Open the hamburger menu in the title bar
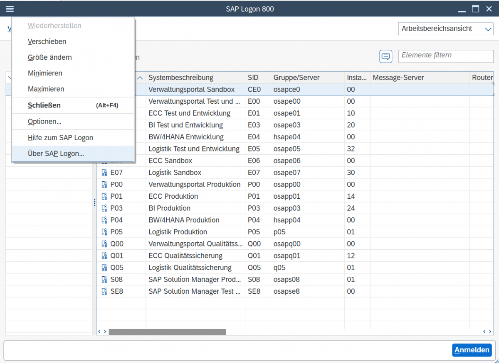Screen dimensions: 499x363 pos(10,9)
